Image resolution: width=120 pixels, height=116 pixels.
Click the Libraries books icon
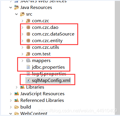[x=22, y=87]
